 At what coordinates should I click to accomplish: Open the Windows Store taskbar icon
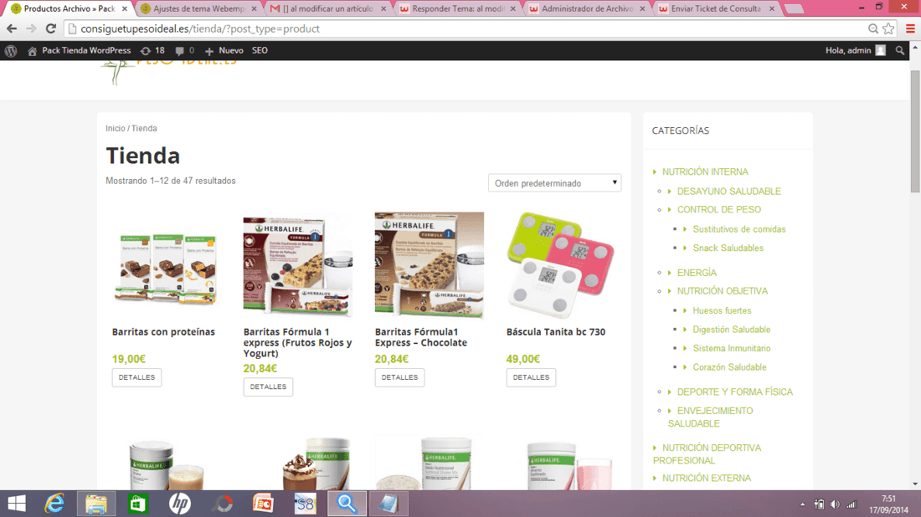click(138, 504)
